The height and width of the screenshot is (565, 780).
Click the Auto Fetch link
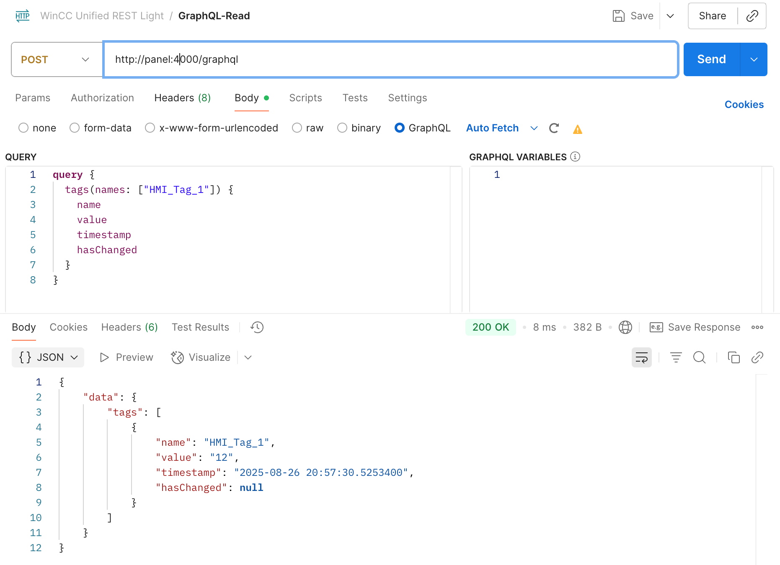point(492,128)
